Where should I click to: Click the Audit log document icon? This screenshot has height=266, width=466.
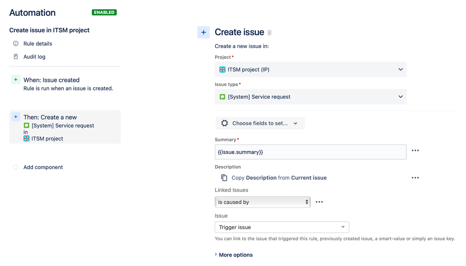16,56
